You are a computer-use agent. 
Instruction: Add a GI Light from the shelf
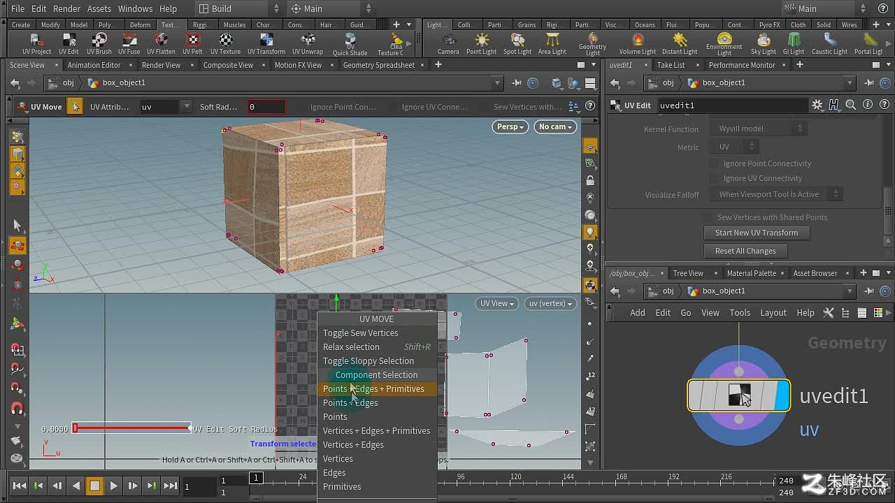pyautogui.click(x=794, y=44)
